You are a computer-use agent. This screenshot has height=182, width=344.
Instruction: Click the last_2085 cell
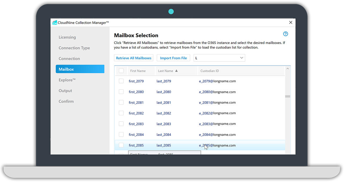coord(164,145)
